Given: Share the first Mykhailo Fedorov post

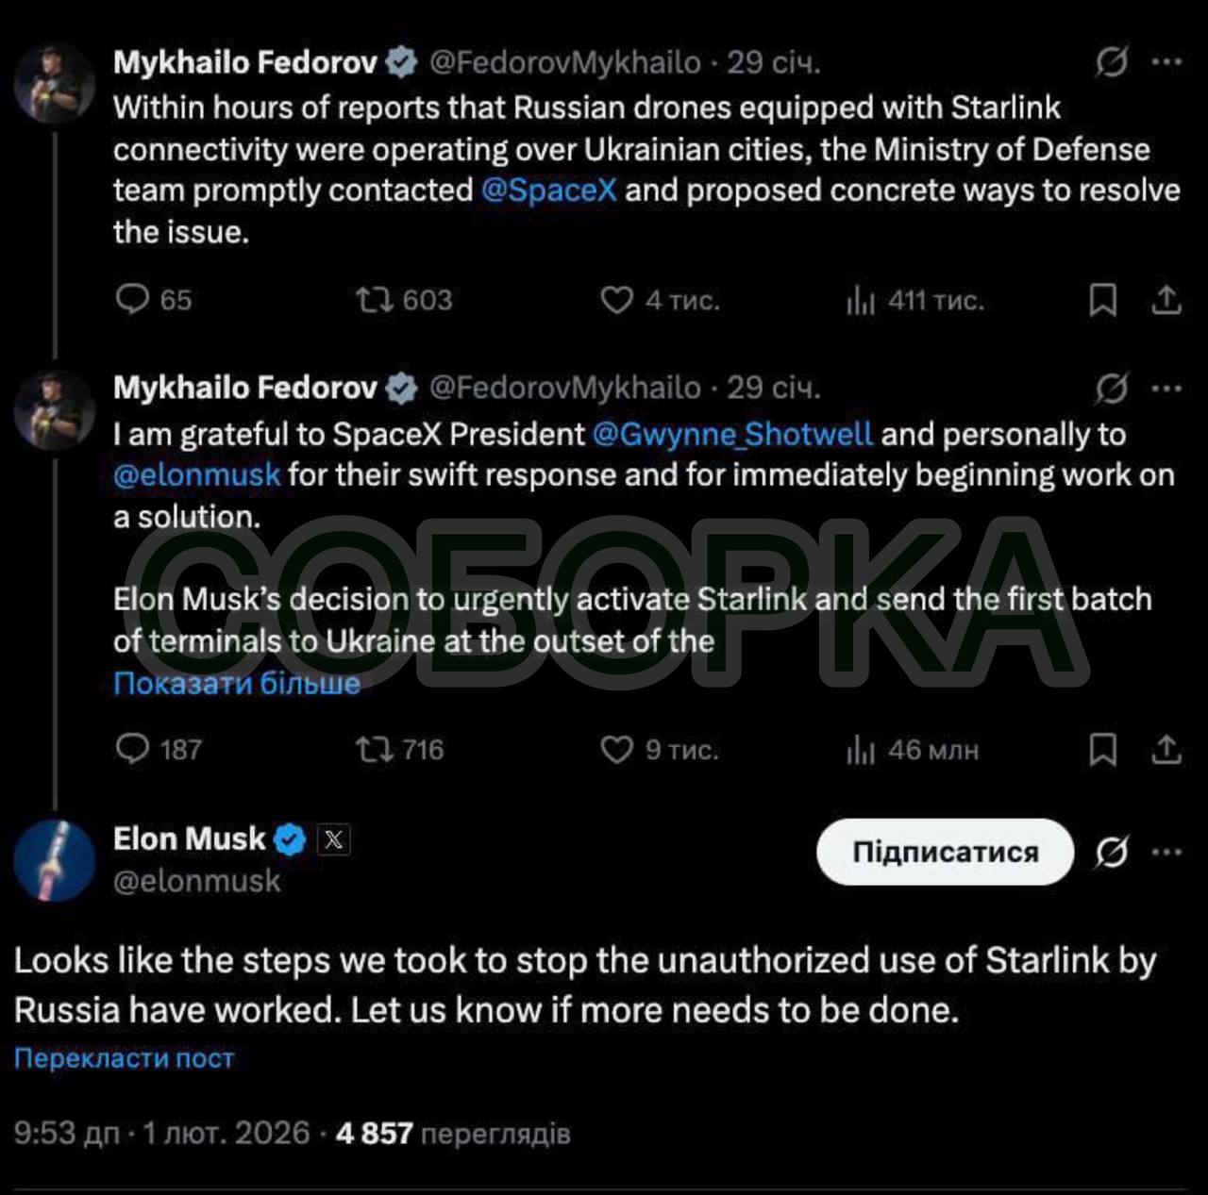Looking at the screenshot, I should [x=1166, y=300].
